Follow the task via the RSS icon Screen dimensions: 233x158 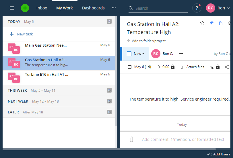pyautogui.click(x=220, y=23)
